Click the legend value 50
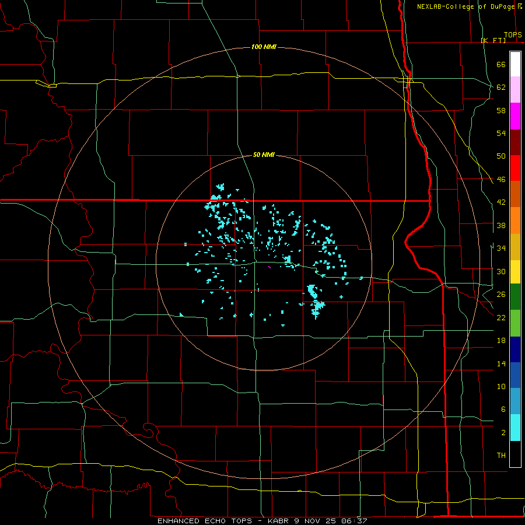Viewport: 525px width, 525px height. [501, 156]
